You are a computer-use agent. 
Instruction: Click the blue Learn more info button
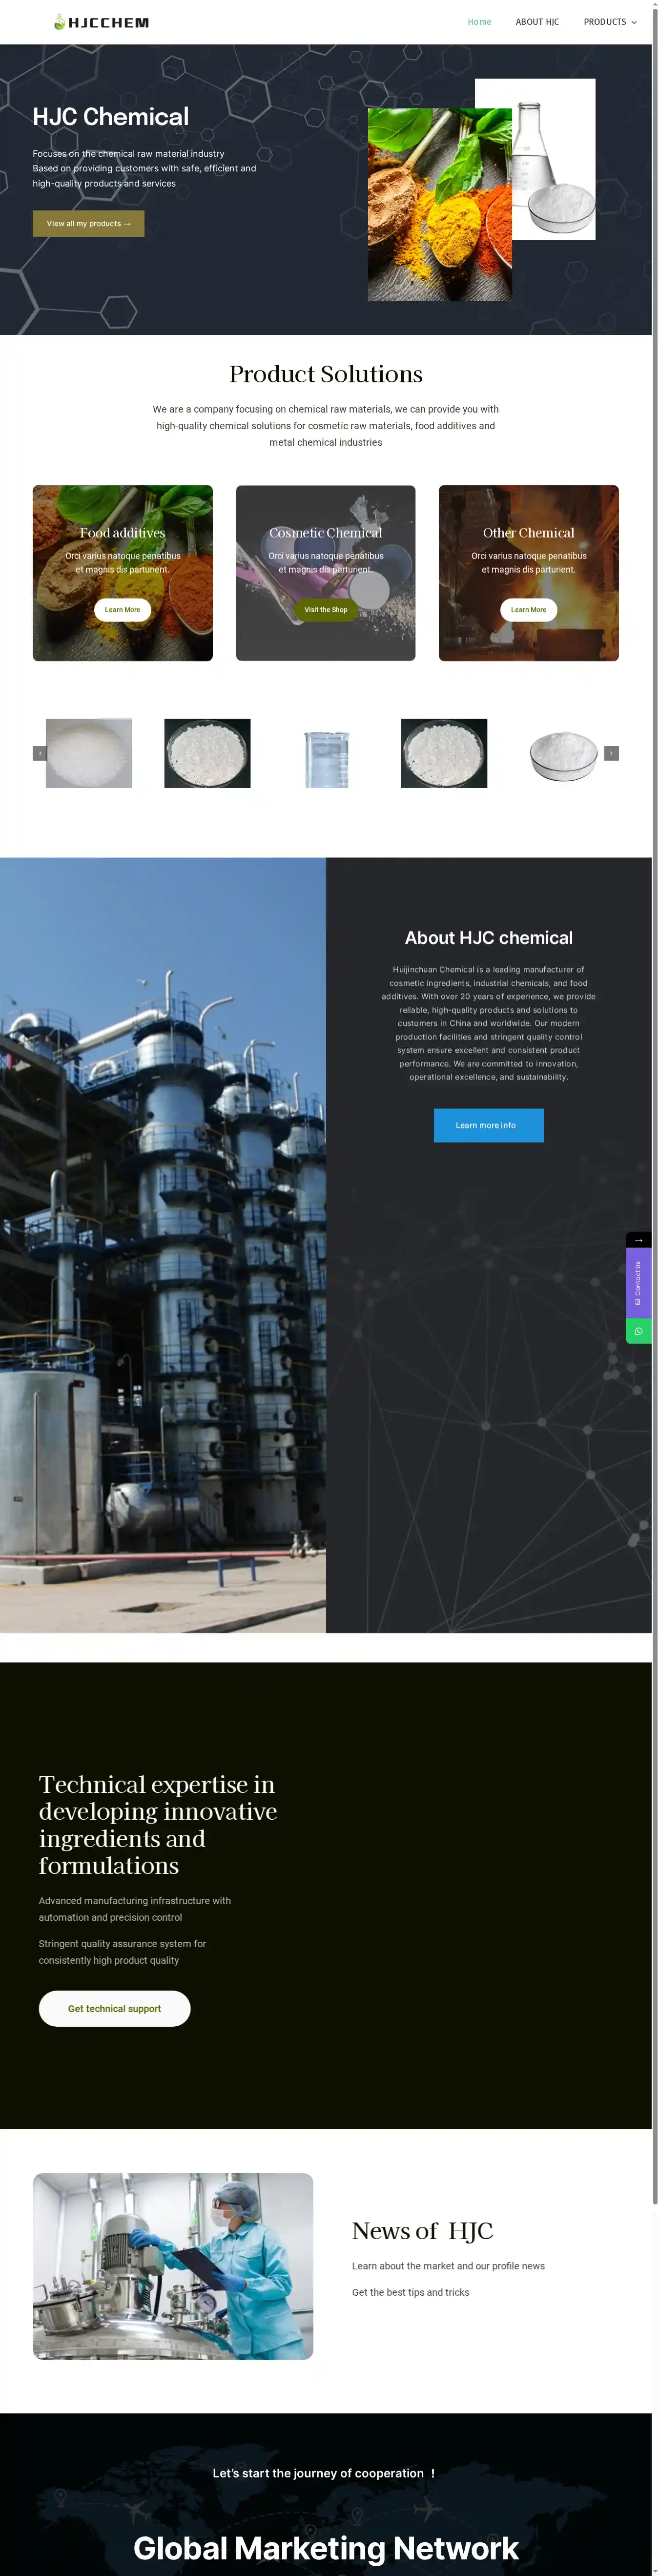tap(488, 1125)
